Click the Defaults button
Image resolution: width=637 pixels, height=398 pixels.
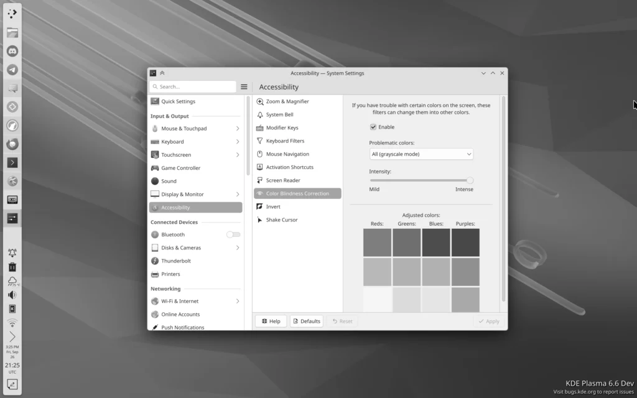[x=306, y=321]
